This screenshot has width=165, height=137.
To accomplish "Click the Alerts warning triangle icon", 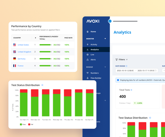I will [x=87, y=59].
